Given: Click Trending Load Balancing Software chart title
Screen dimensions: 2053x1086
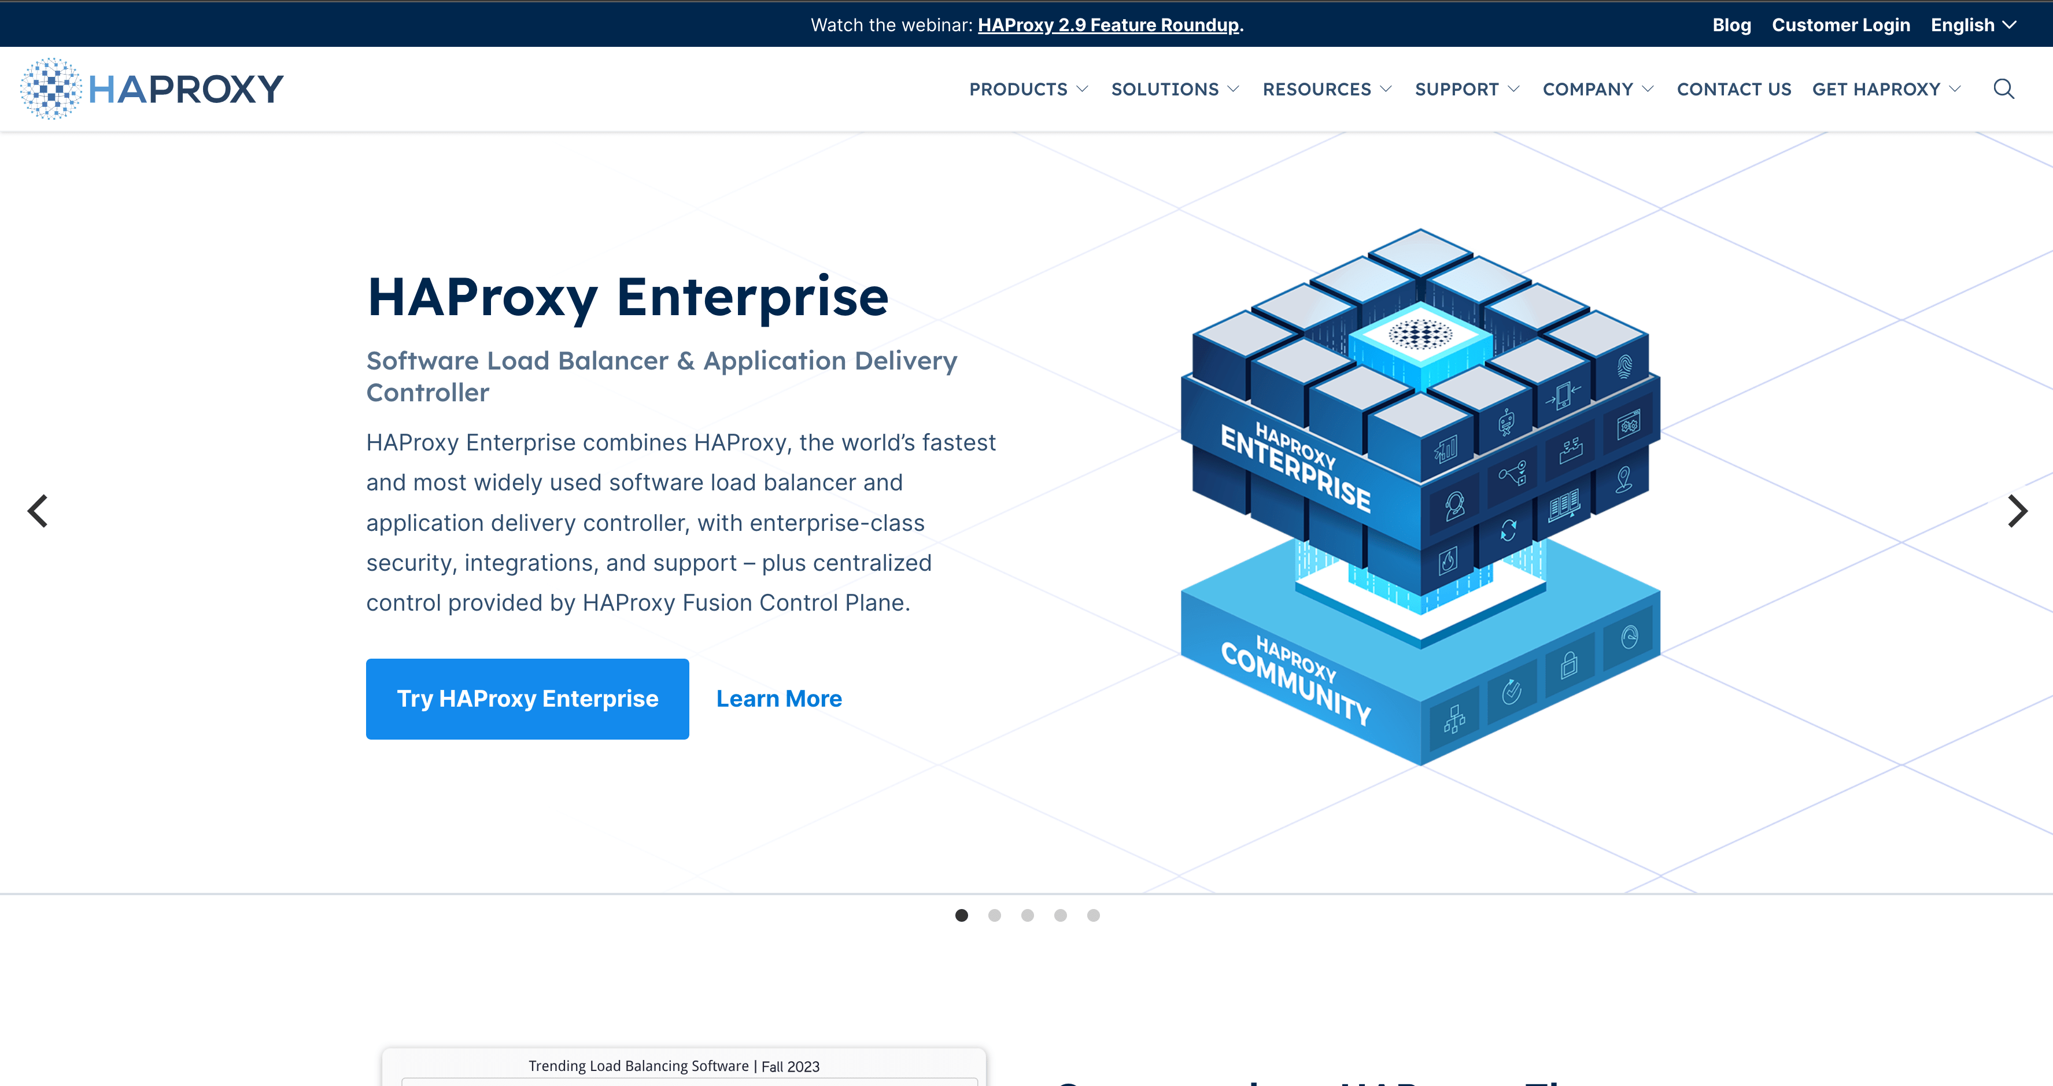Looking at the screenshot, I should coord(673,1066).
